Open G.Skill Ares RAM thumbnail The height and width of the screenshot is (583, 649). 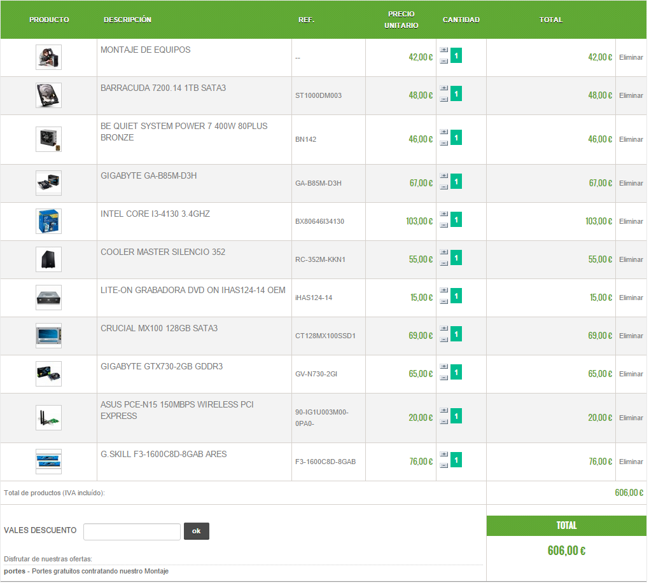point(48,462)
